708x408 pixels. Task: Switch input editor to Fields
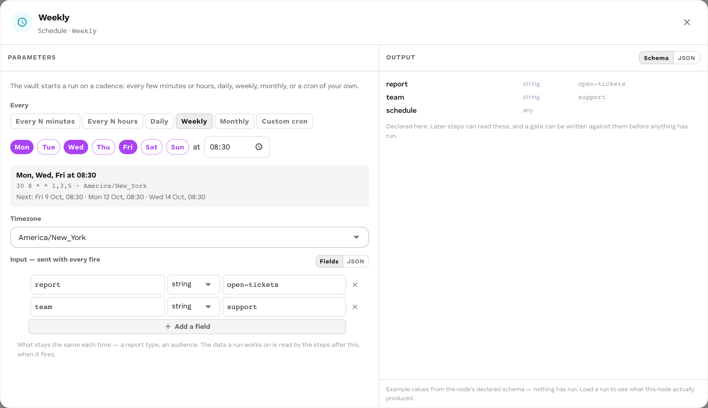pos(329,261)
